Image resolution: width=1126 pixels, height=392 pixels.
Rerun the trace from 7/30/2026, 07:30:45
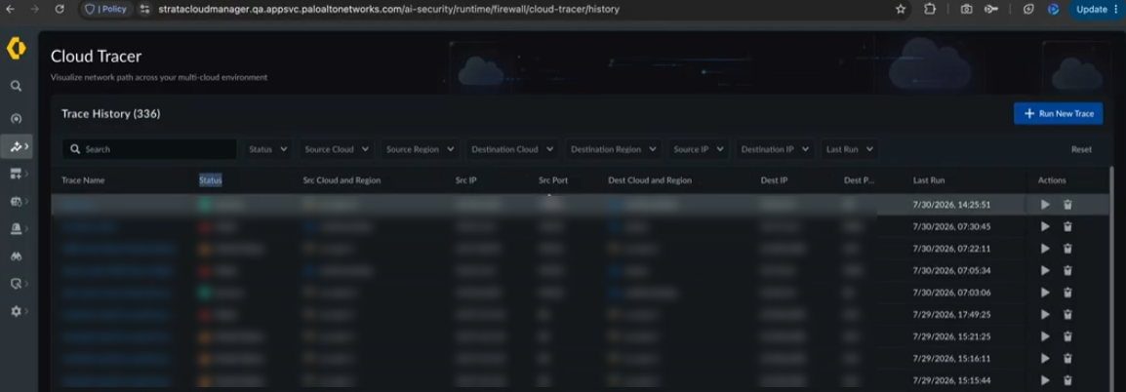tap(1045, 227)
